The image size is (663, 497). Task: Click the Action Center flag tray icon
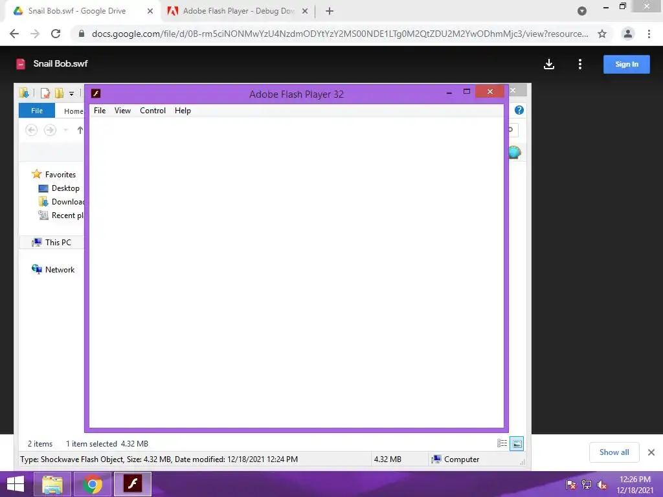570,485
